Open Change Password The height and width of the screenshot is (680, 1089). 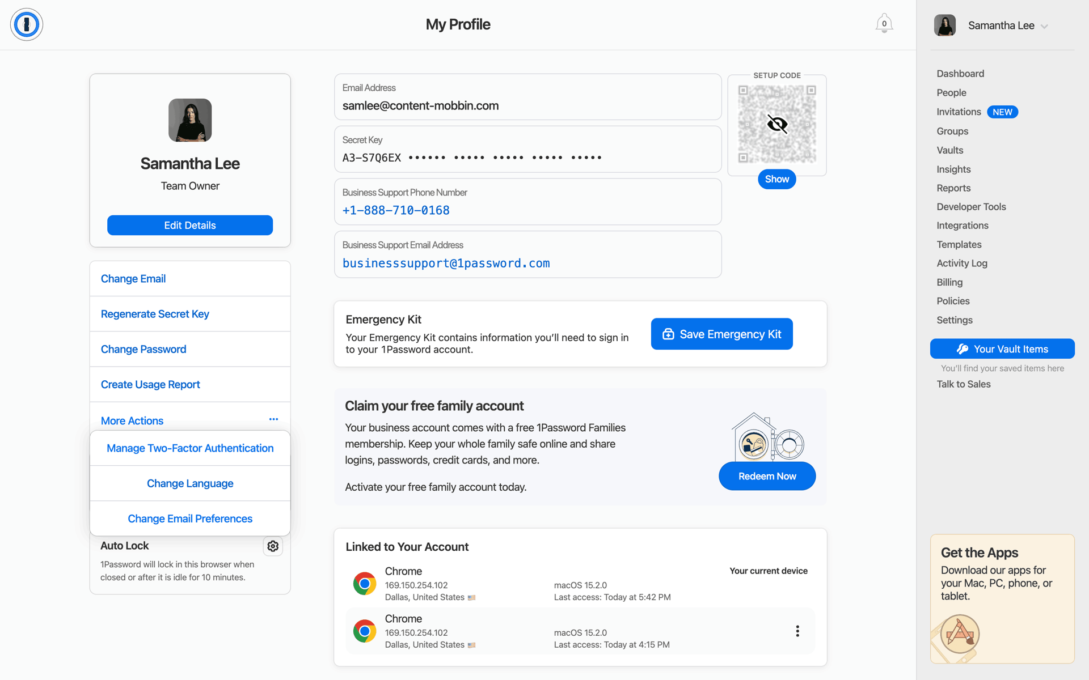(190, 349)
